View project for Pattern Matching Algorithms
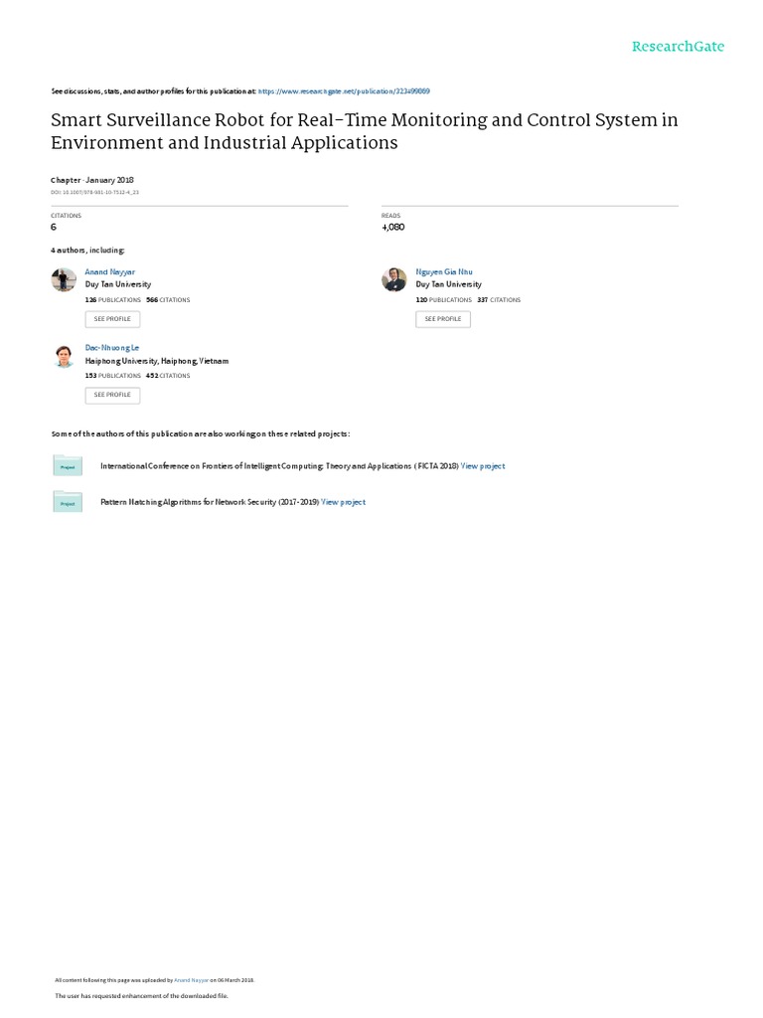Viewport: 763px width, 1018px height. [x=343, y=502]
